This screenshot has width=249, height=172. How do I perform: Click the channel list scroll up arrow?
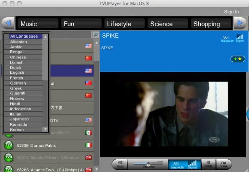pyautogui.click(x=96, y=42)
